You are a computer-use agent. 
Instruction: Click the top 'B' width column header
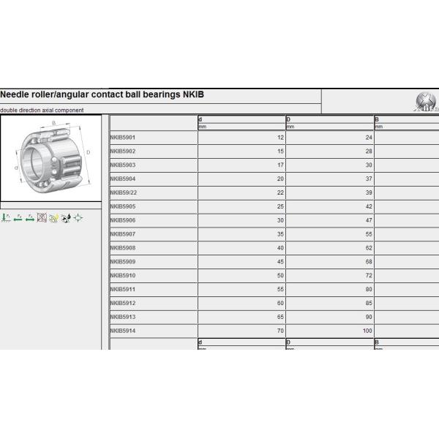377,119
